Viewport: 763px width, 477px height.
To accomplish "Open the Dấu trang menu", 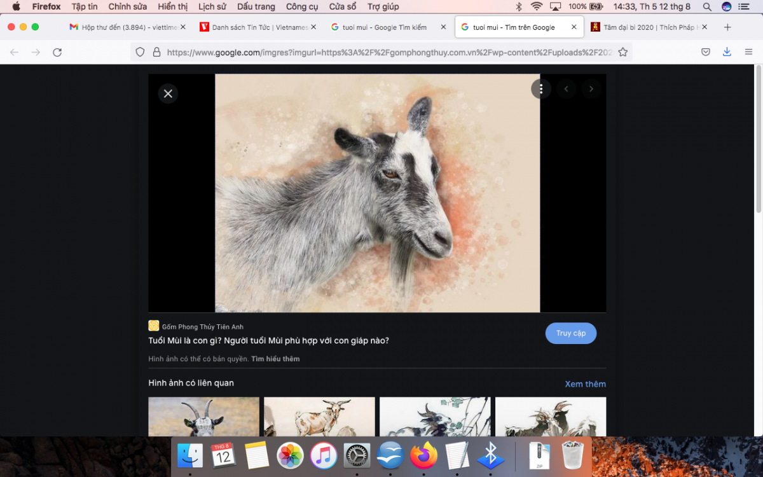I will tap(256, 6).
